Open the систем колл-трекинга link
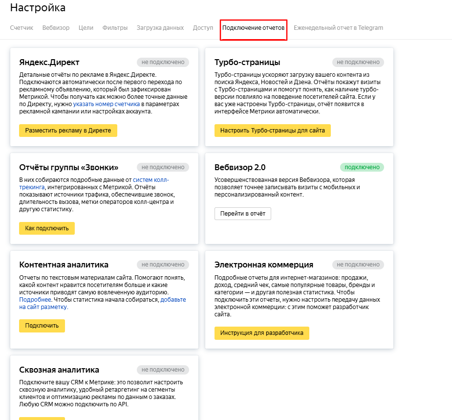The width and height of the screenshot is (452, 420). tap(151, 180)
